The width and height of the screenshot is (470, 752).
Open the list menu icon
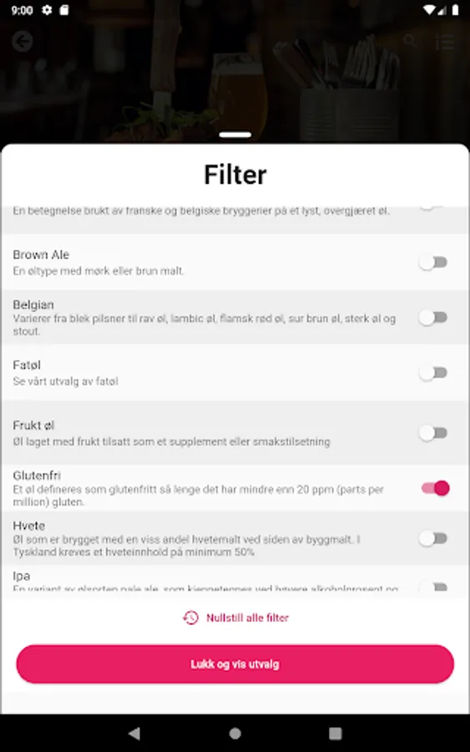tap(445, 42)
